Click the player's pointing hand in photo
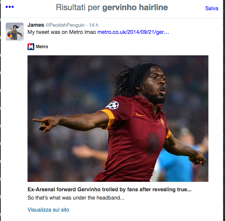225x221 pixels. point(44,123)
